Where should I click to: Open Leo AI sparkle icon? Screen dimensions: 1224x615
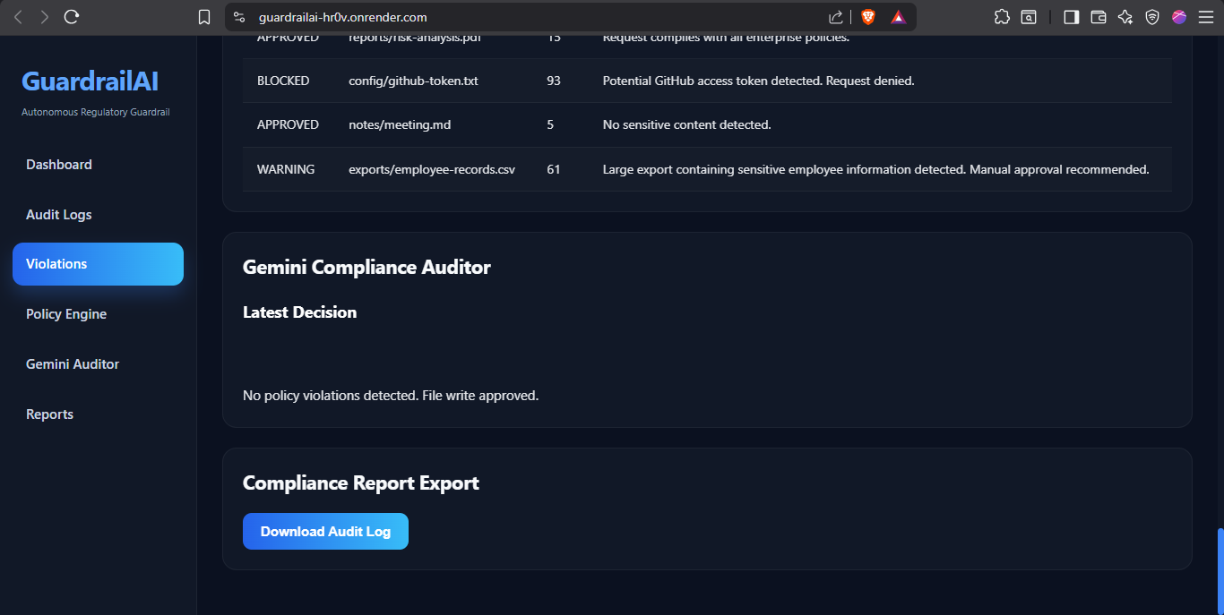pos(1125,17)
